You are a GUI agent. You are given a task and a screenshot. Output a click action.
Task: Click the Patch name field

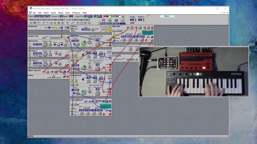click(x=42, y=16)
